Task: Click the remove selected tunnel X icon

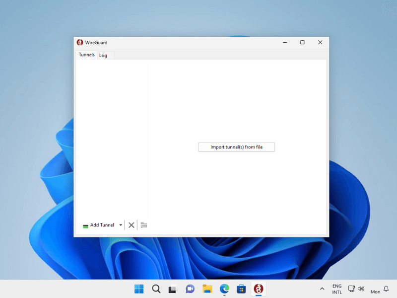Action: 132,225
